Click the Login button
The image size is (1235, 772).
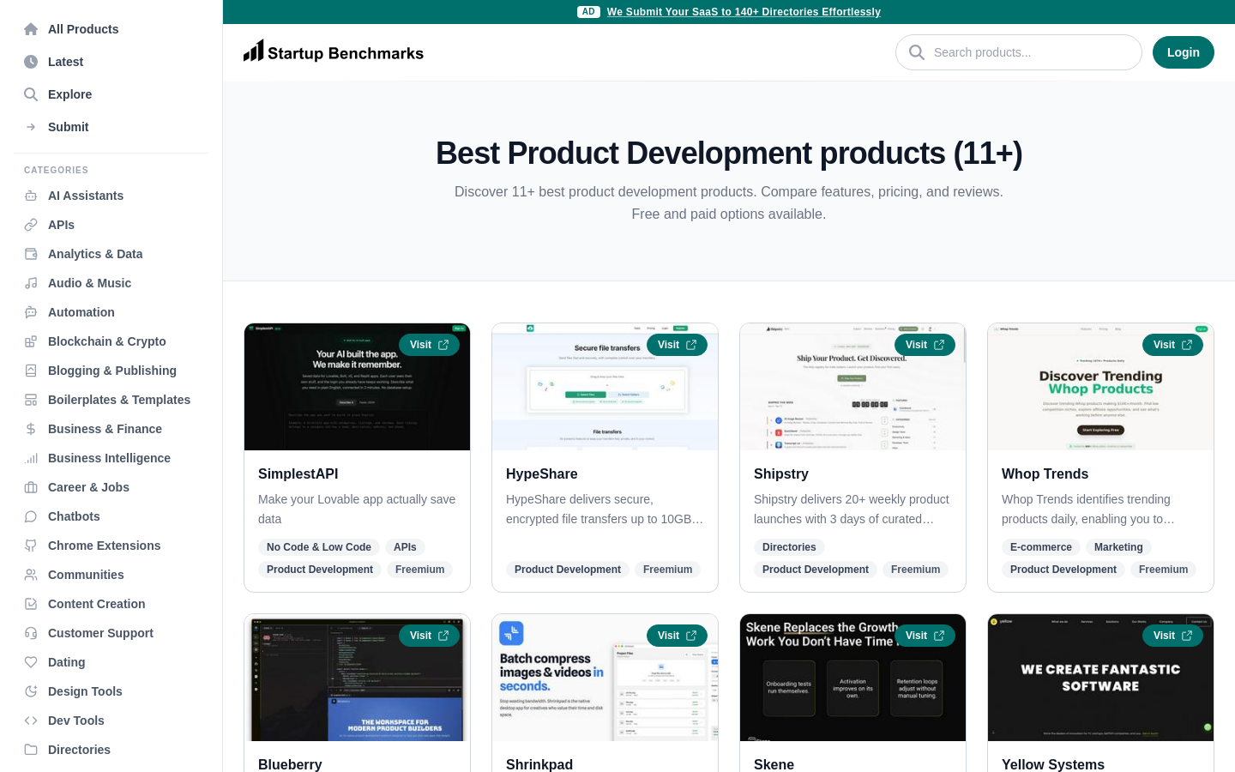pyautogui.click(x=1184, y=52)
